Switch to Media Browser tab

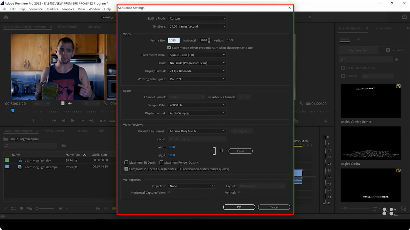[x=54, y=131]
